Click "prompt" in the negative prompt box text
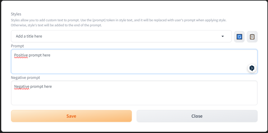 [x=36, y=87]
